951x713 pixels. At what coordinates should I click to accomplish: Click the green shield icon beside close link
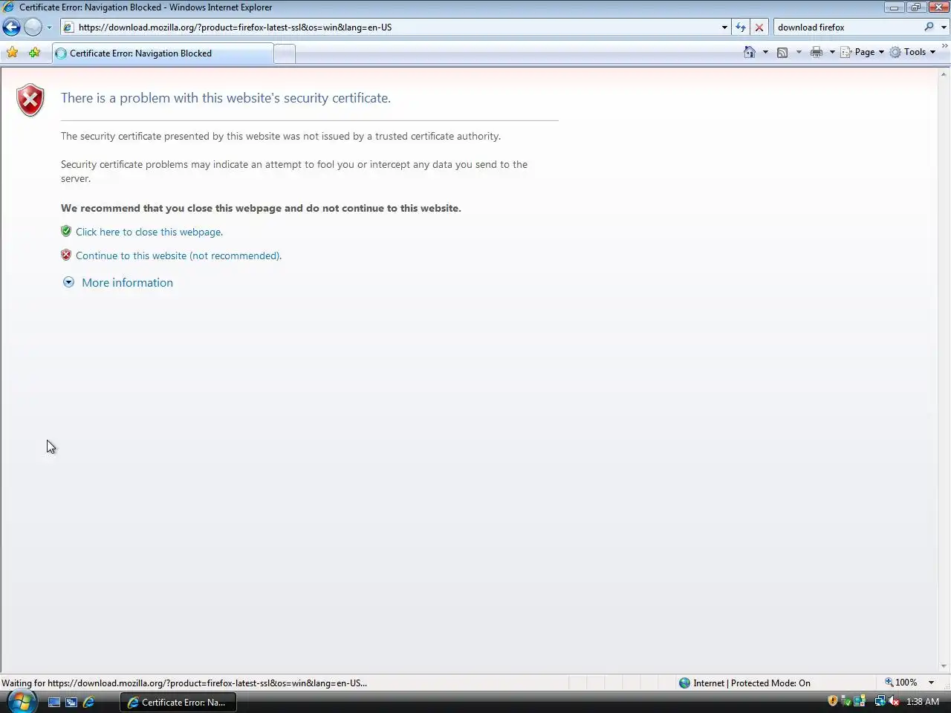pos(66,231)
